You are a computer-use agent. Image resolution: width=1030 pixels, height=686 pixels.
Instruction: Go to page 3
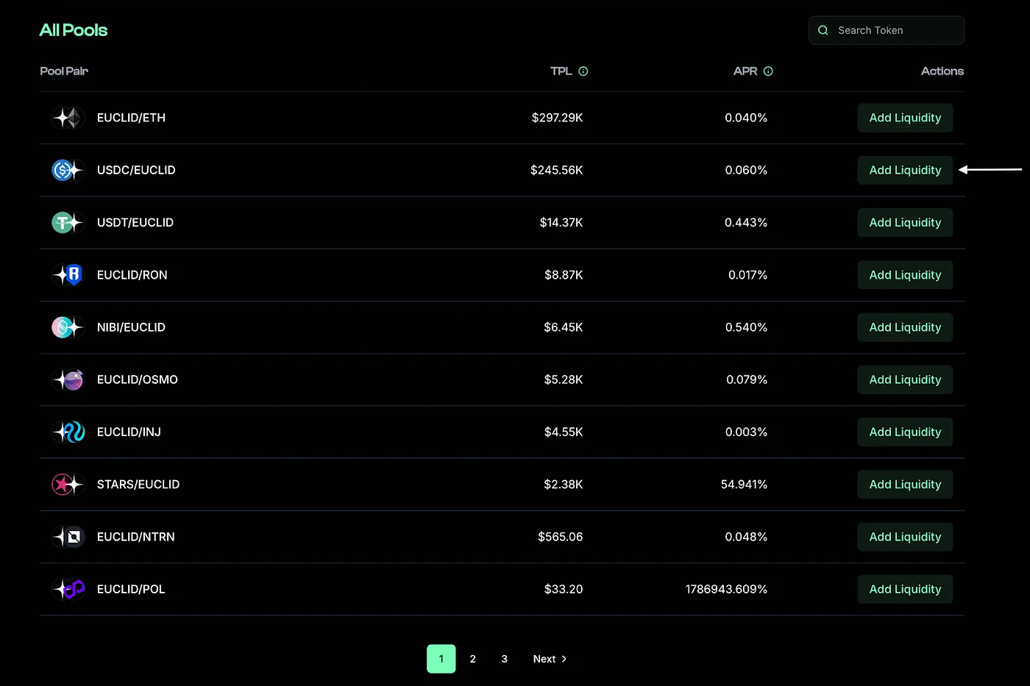point(505,659)
